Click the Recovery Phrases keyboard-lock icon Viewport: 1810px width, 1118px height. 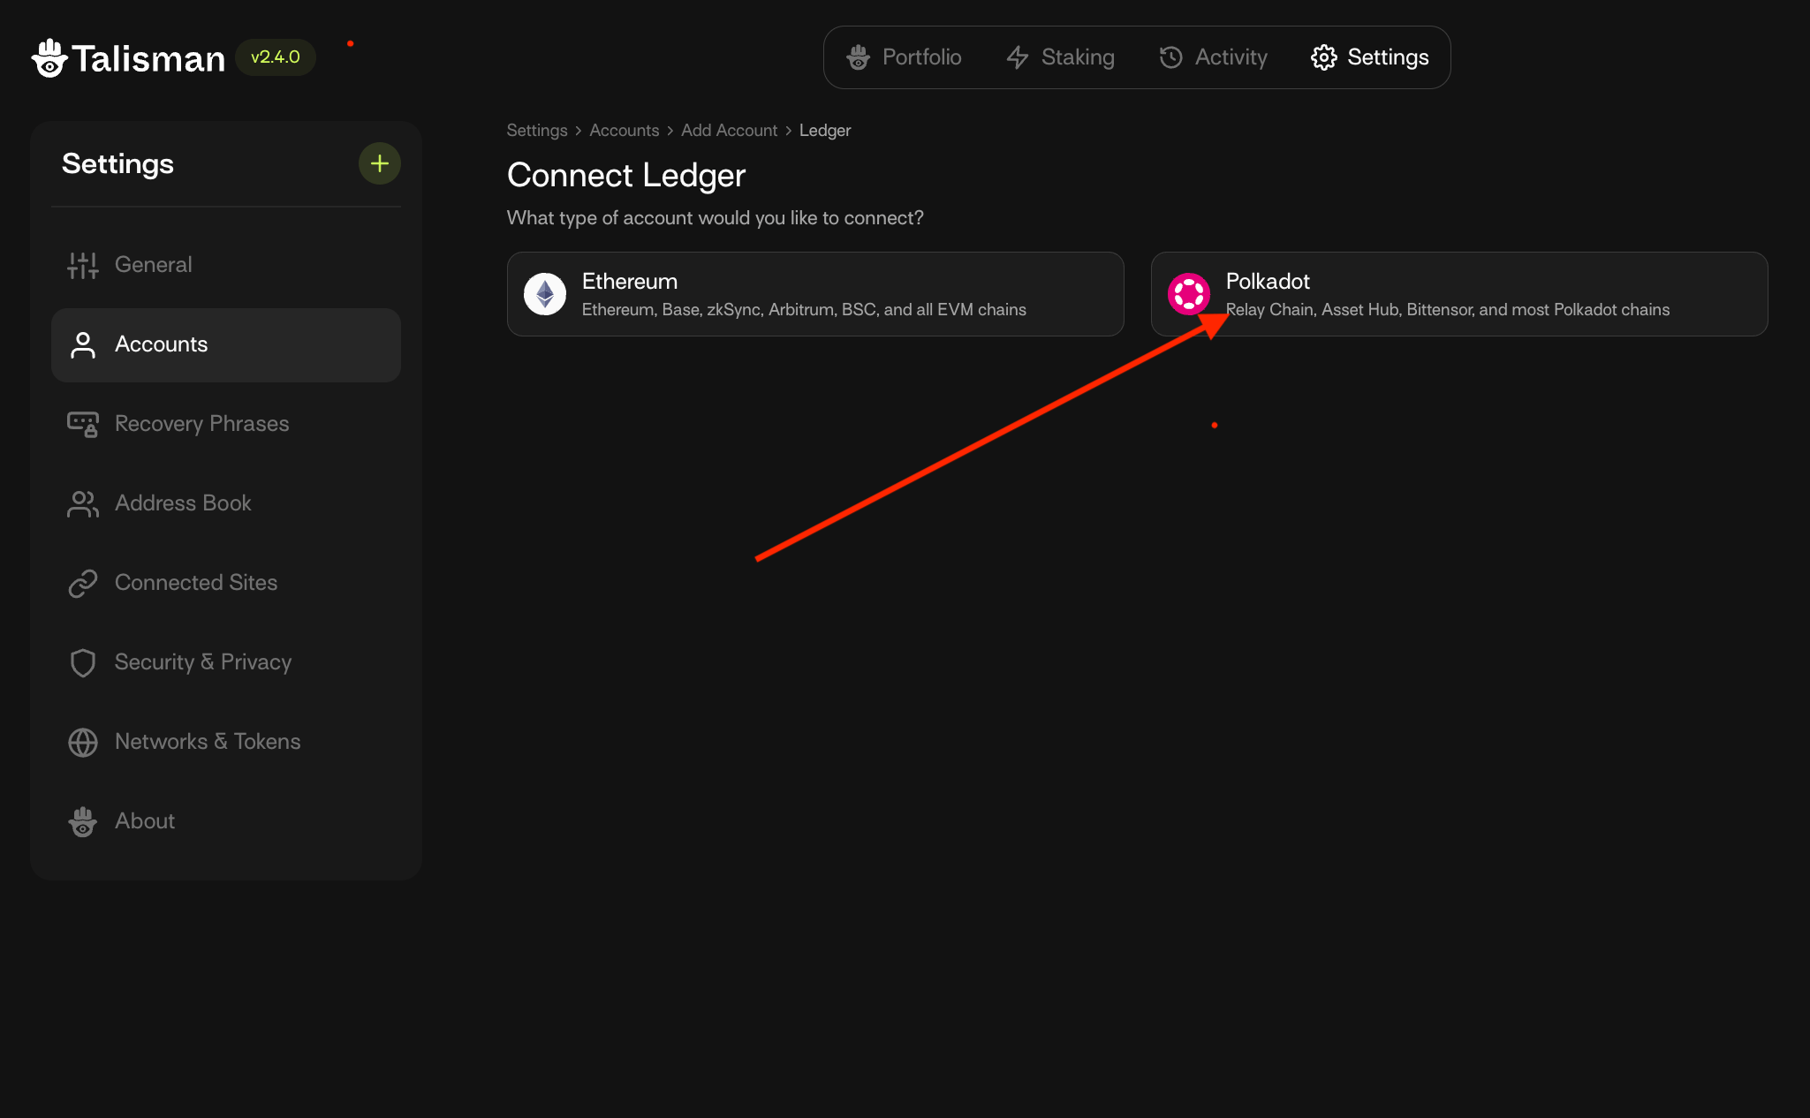[83, 424]
